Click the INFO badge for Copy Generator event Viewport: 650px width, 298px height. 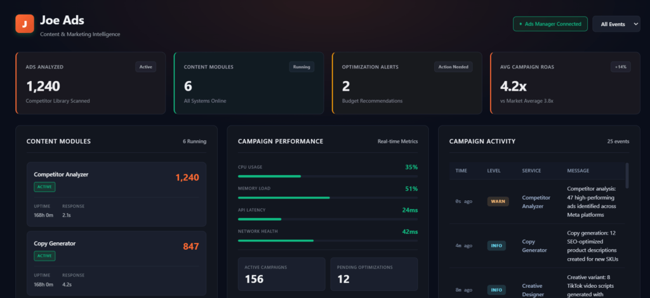[496, 245]
